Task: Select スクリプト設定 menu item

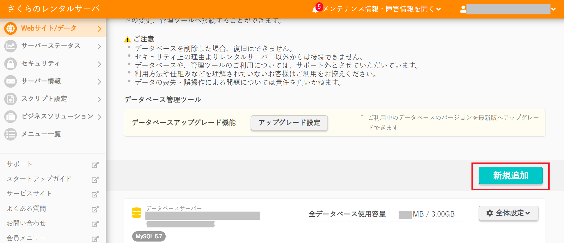Action: 53,99
